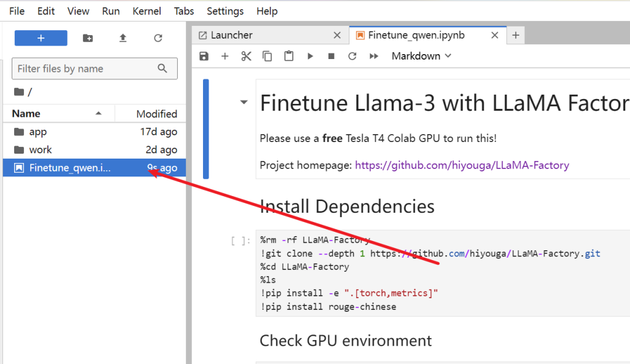630x364 pixels.
Task: Restart the kernel
Action: tap(353, 56)
